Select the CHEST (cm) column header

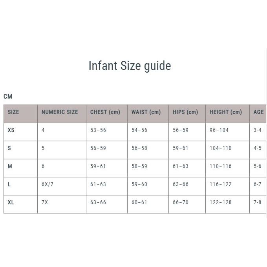pyautogui.click(x=105, y=112)
